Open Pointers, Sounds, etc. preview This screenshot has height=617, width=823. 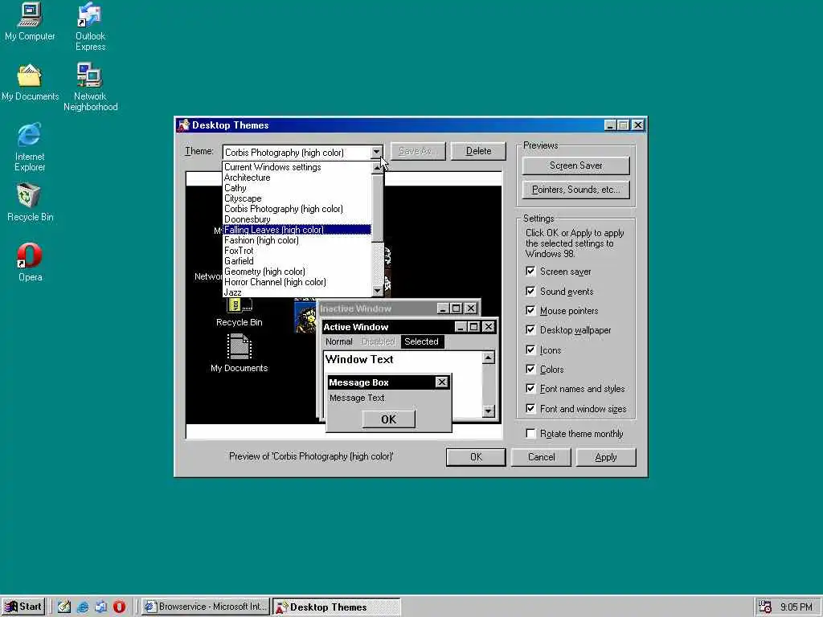coord(575,190)
